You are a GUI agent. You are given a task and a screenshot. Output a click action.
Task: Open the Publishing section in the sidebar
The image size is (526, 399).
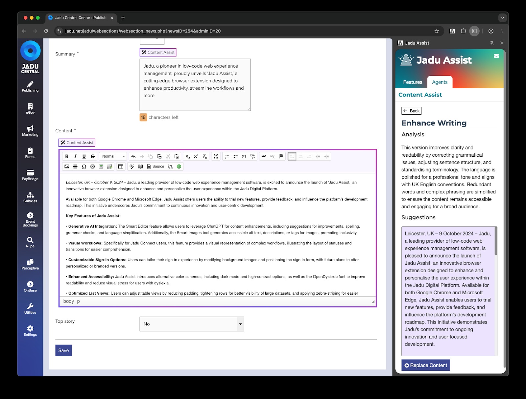[30, 87]
